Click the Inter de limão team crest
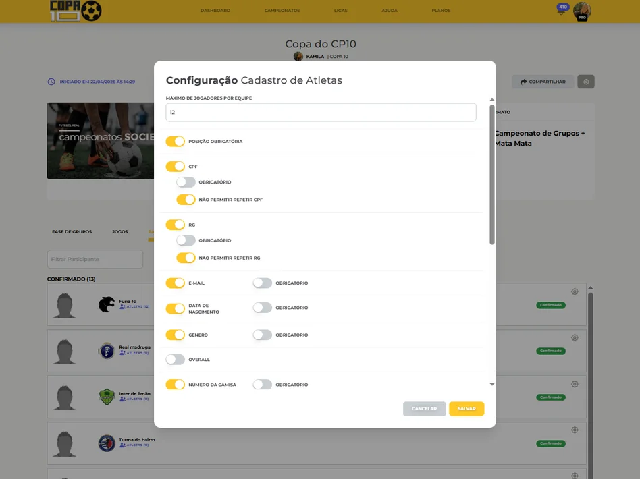The image size is (640, 479). pyautogui.click(x=107, y=397)
